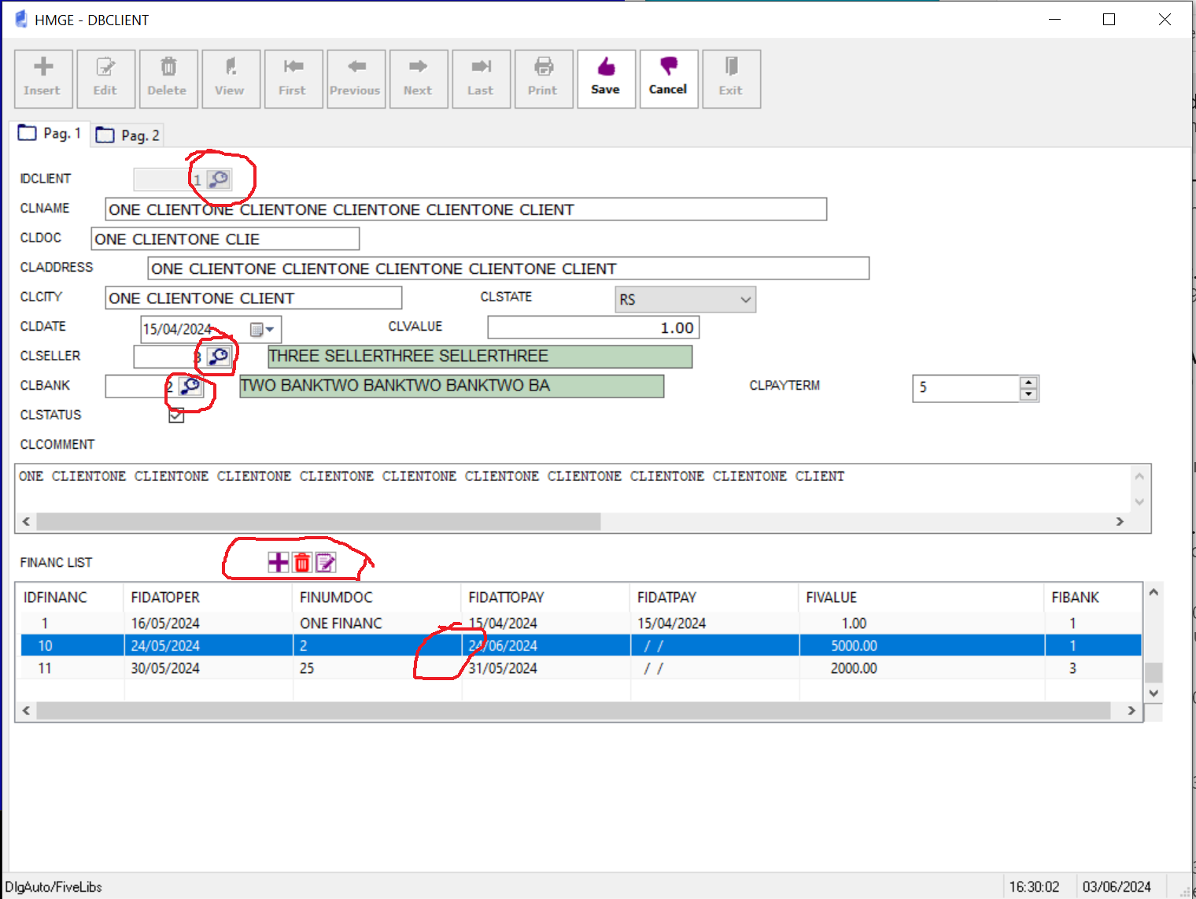
Task: Click the Cancel thumbs-down icon
Action: point(667,68)
